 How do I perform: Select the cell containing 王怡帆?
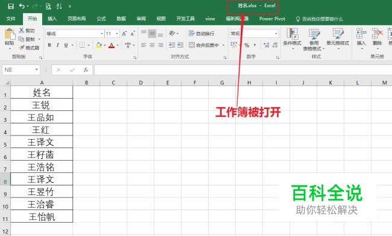point(42,216)
